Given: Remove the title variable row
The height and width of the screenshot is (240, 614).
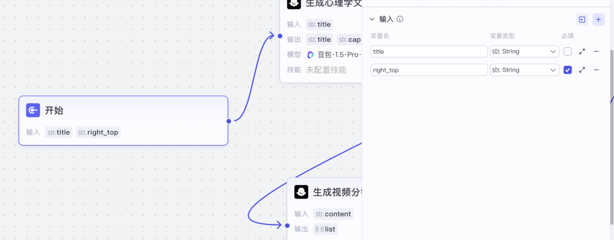Looking at the screenshot, I should pos(597,51).
